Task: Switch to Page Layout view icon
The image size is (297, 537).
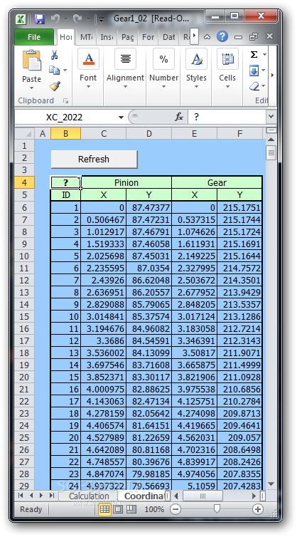Action: tap(118, 509)
